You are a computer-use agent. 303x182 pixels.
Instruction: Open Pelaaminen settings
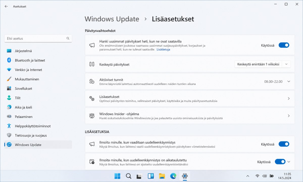tap(38, 117)
